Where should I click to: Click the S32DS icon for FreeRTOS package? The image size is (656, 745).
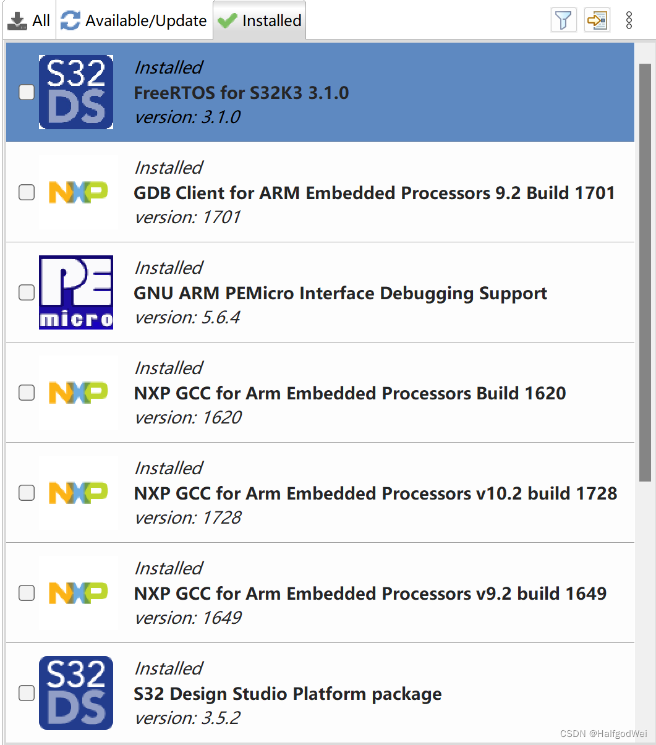pos(75,92)
